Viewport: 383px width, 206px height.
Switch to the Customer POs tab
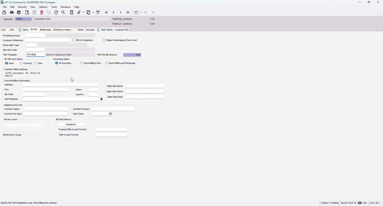pos(122,30)
